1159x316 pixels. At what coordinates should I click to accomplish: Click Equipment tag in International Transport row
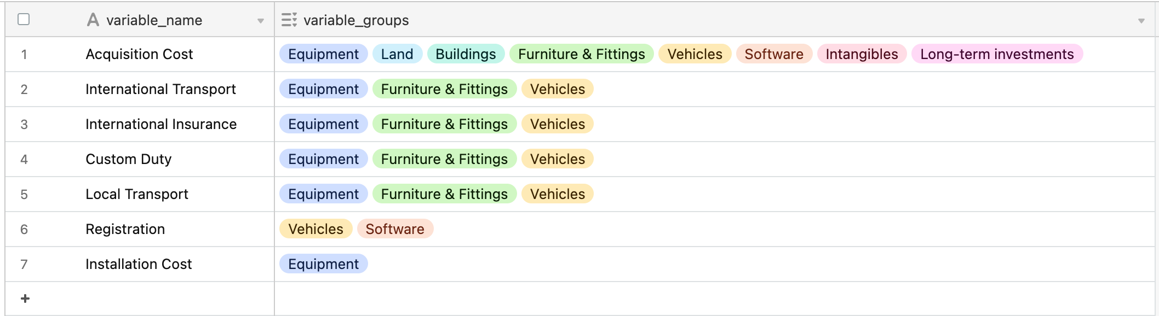point(324,89)
